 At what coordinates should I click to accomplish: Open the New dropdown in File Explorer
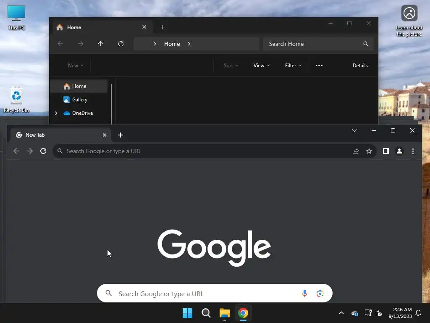(x=76, y=65)
